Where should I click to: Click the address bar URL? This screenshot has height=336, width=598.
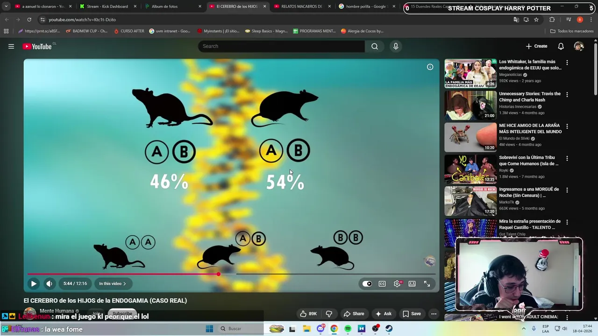tap(82, 20)
